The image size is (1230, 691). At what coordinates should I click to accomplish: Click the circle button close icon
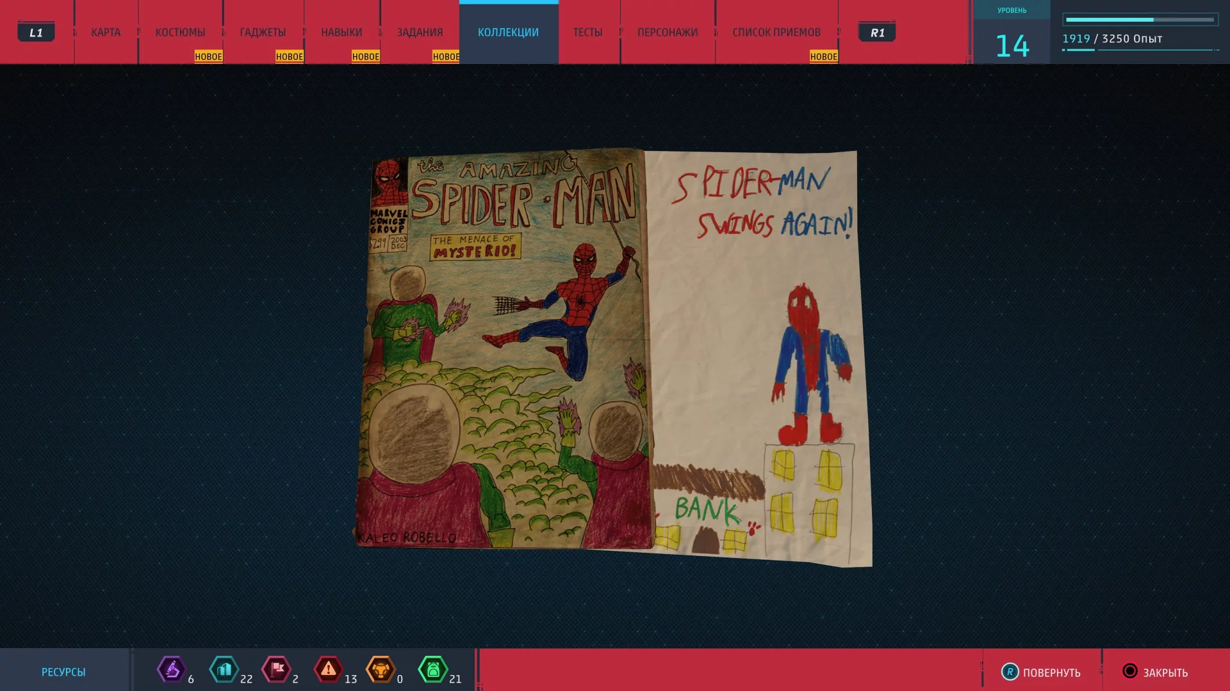(x=1130, y=671)
